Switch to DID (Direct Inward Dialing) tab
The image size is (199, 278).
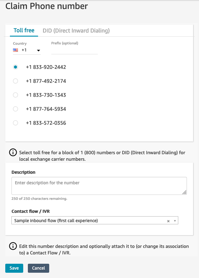[76, 31]
